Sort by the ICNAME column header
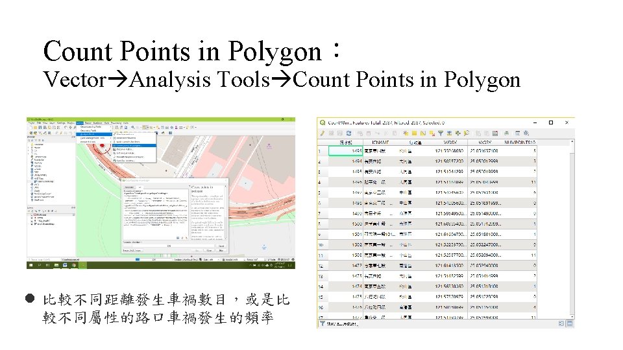Screen dimensions: 623x350 [380, 142]
